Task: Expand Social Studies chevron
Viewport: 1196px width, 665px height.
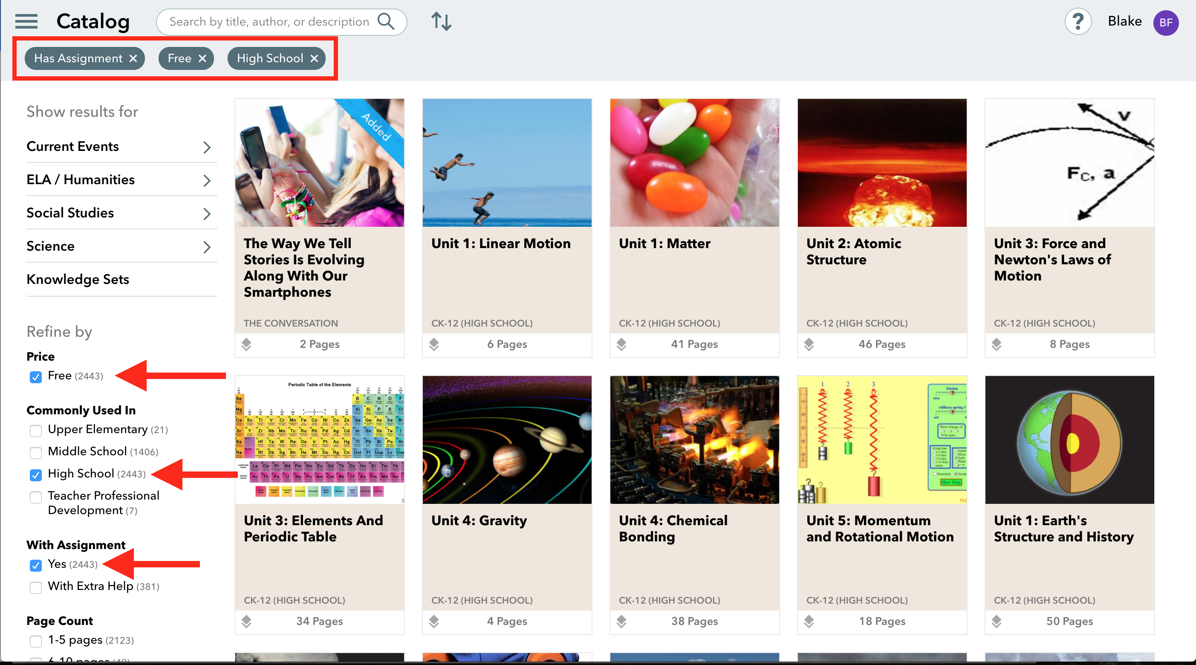Action: [x=207, y=214]
